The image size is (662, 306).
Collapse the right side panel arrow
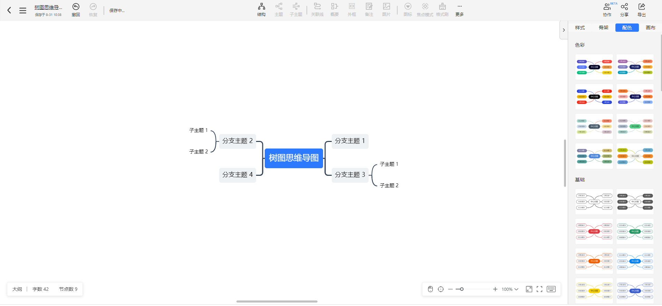pyautogui.click(x=564, y=30)
